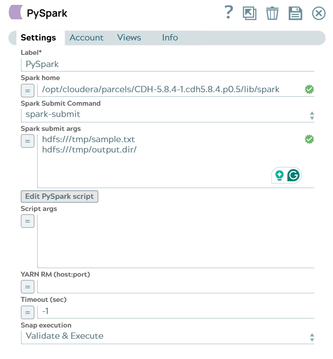Switch to the Account tab

[x=86, y=38]
